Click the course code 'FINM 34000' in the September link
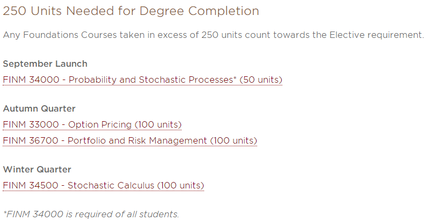 point(31,80)
